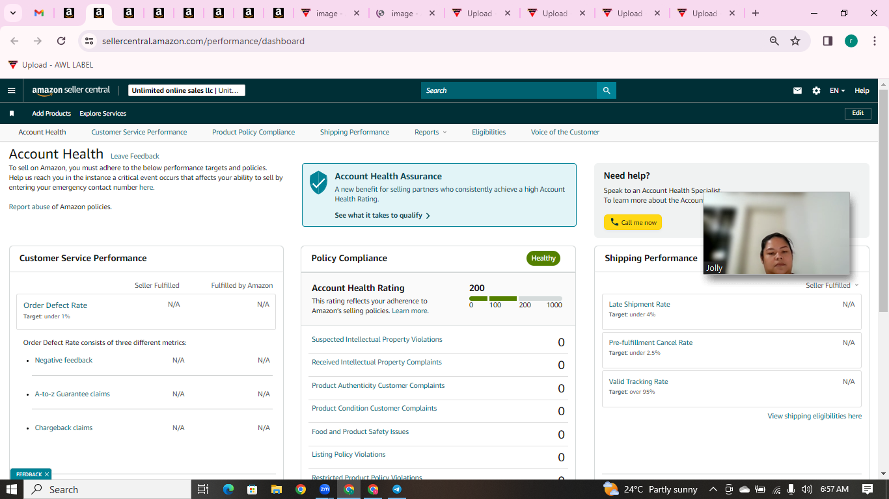Click the Report abuse link
The width and height of the screenshot is (889, 499).
click(29, 207)
